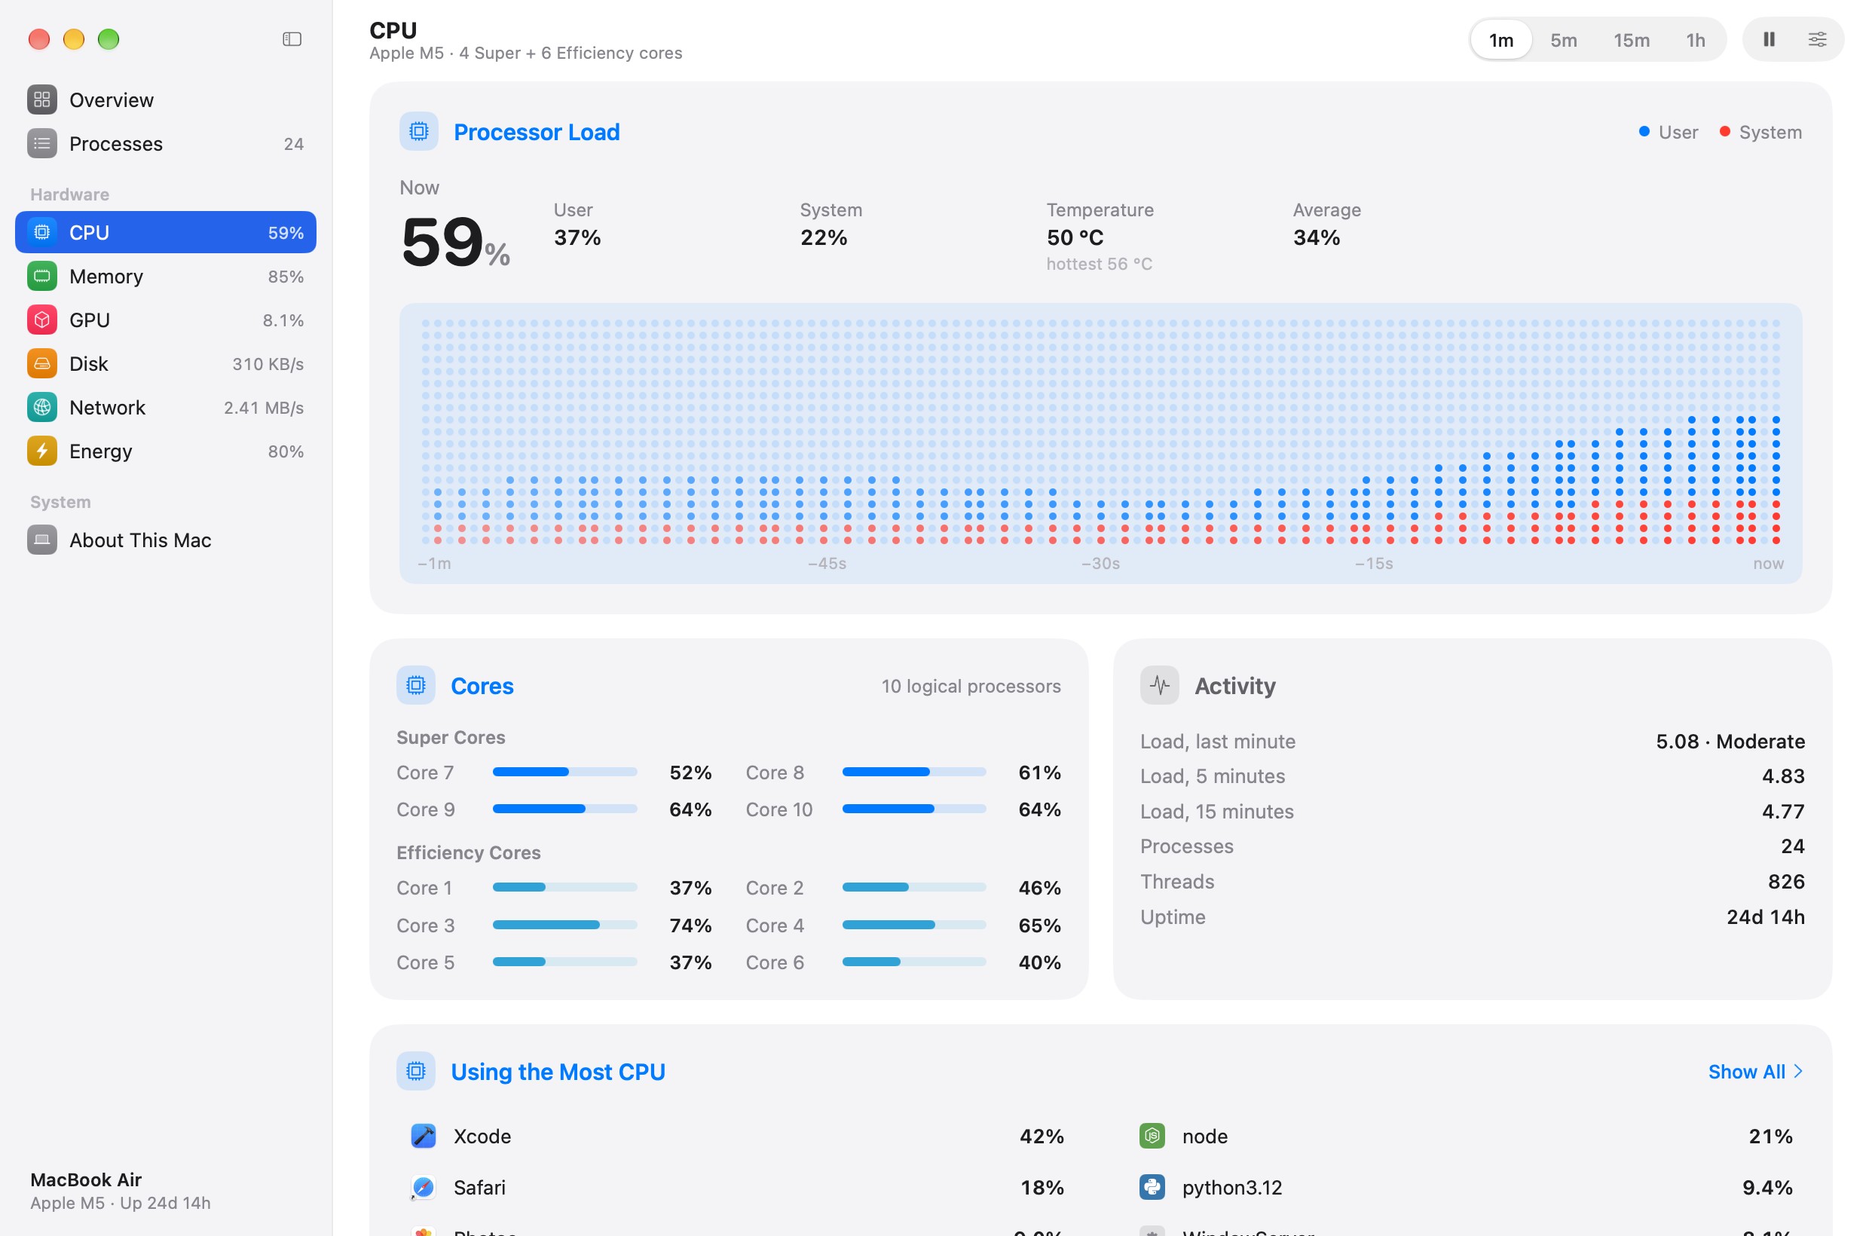This screenshot has height=1236, width=1869.
Task: Click the 'hottest 56 °C' label
Action: coord(1099,263)
